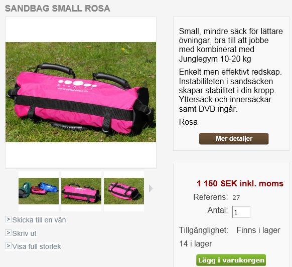
Task: Click the arrow icon beside 'Skriv ut'
Action: pos(8,233)
